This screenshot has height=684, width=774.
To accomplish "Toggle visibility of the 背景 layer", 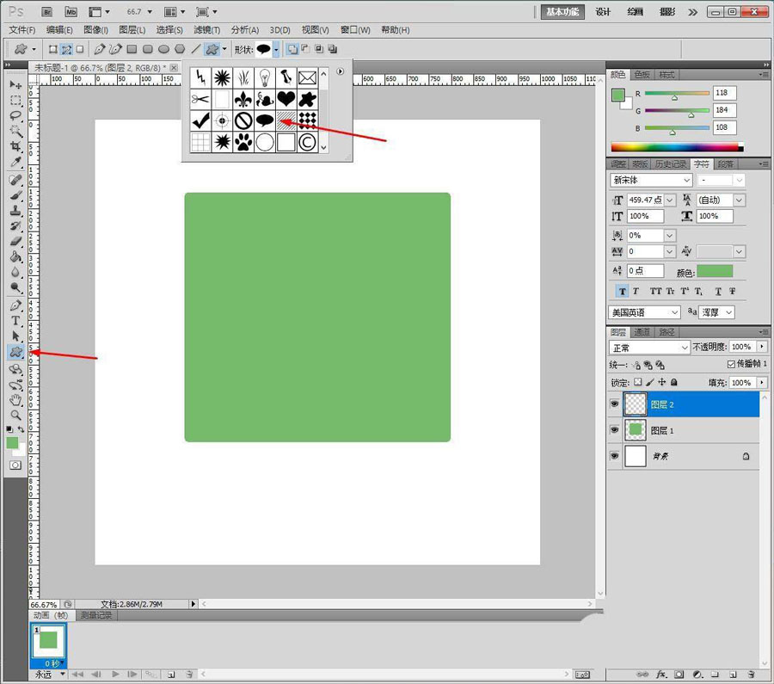I will tap(615, 456).
